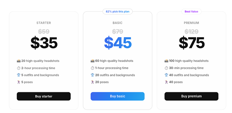Click the dancer icon beside 40 poses

pos(166,82)
